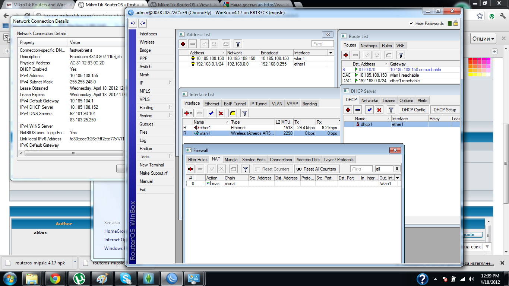Disable selected DHCP server with red X
The image size is (509, 286).
379,110
